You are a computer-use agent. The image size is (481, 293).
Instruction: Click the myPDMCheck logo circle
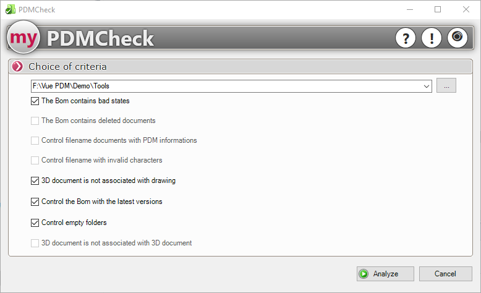point(23,38)
